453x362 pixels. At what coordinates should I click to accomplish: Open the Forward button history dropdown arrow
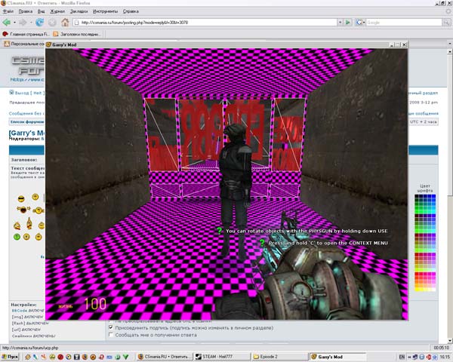click(31, 22)
